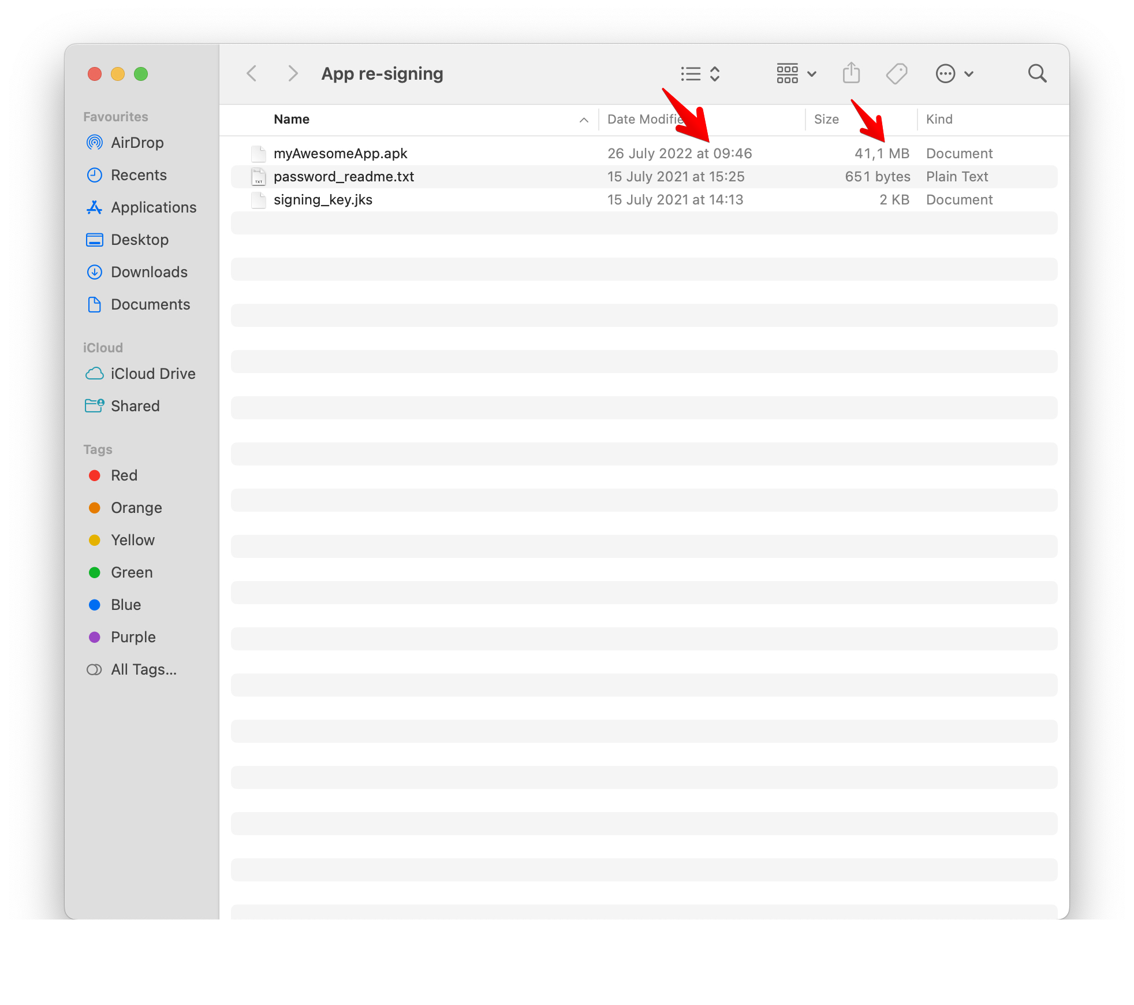Click the Tags section heading
Screen dimensions: 1134x1005
point(98,449)
